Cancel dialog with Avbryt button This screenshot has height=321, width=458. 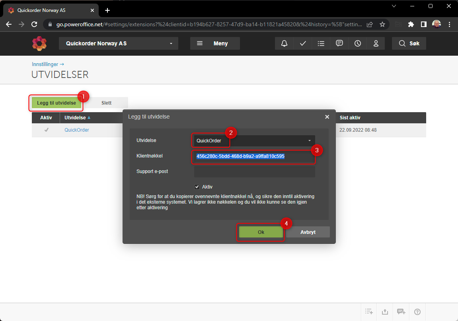(308, 232)
